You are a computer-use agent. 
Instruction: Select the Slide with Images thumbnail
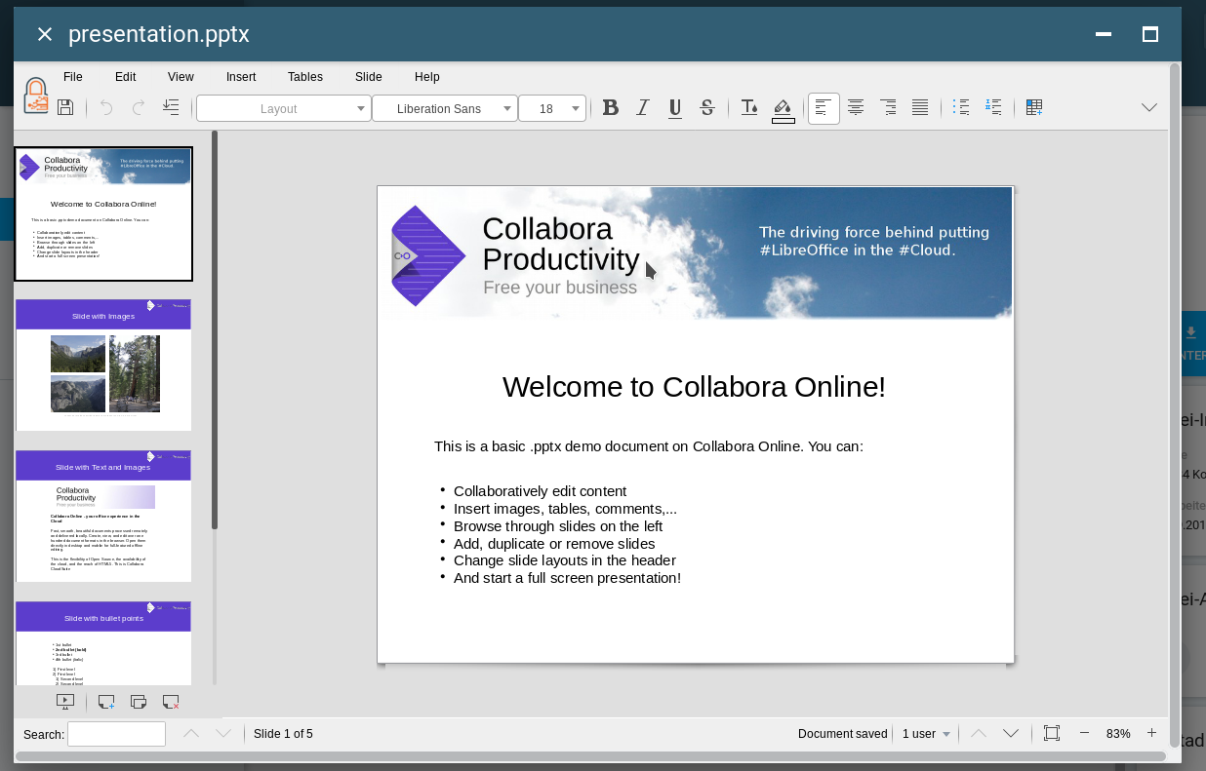103,365
